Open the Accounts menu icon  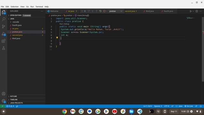[x=4, y=94]
